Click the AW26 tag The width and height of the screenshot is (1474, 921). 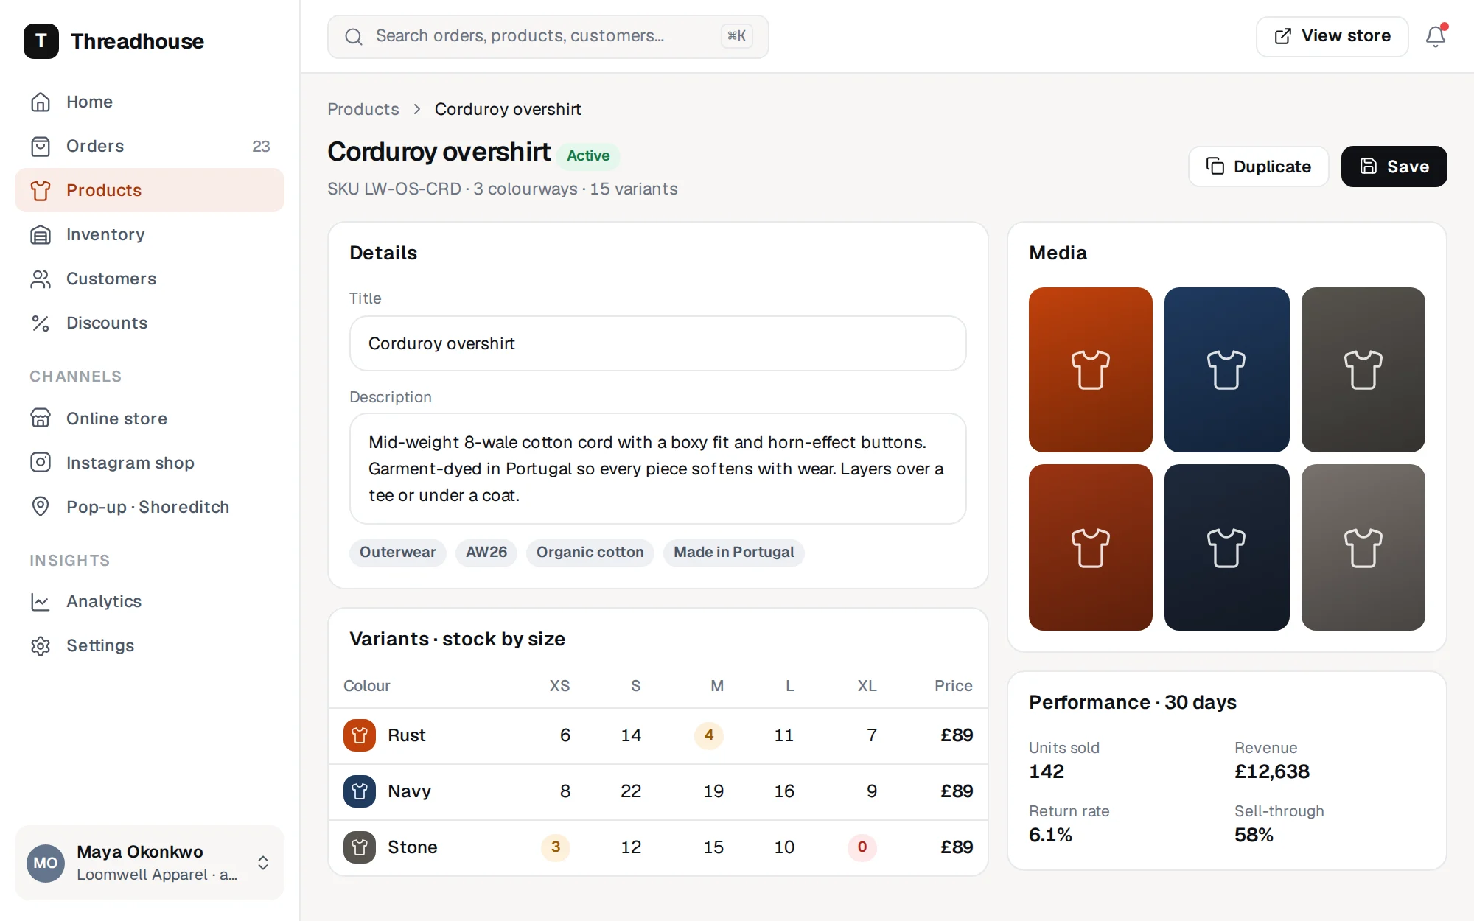[x=486, y=553]
